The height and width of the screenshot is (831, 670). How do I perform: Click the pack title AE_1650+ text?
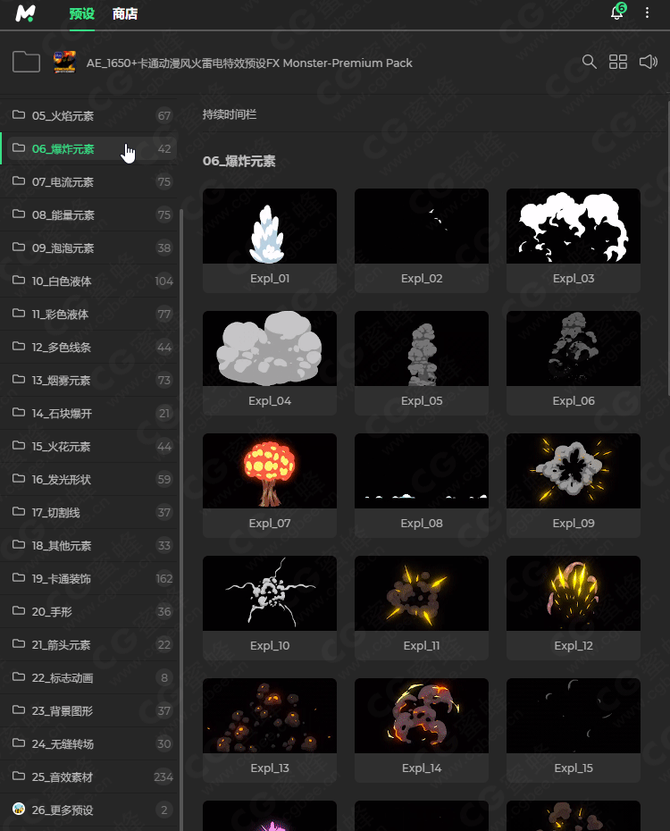pyautogui.click(x=249, y=63)
